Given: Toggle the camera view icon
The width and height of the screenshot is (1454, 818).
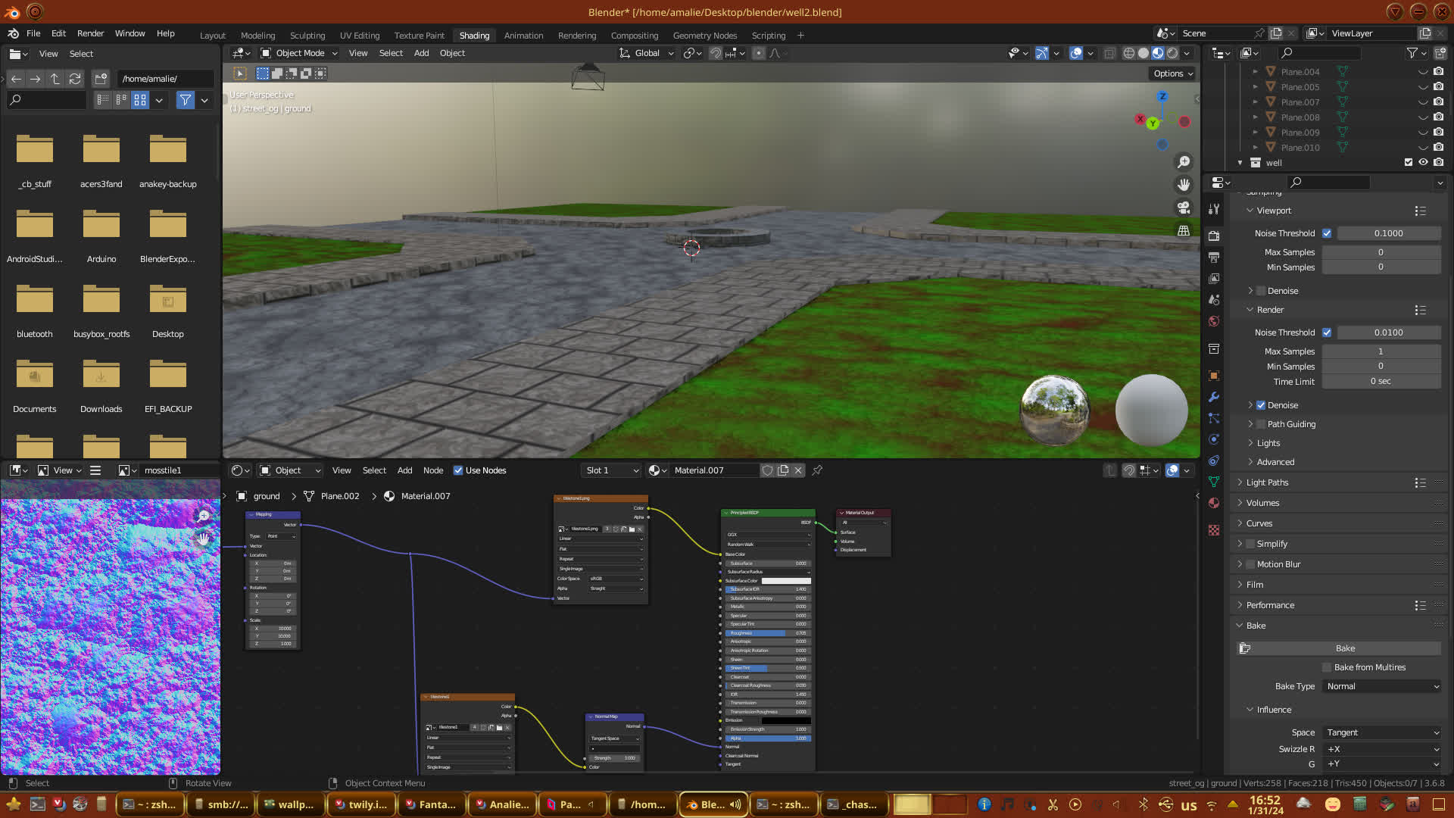Looking at the screenshot, I should [x=1184, y=208].
